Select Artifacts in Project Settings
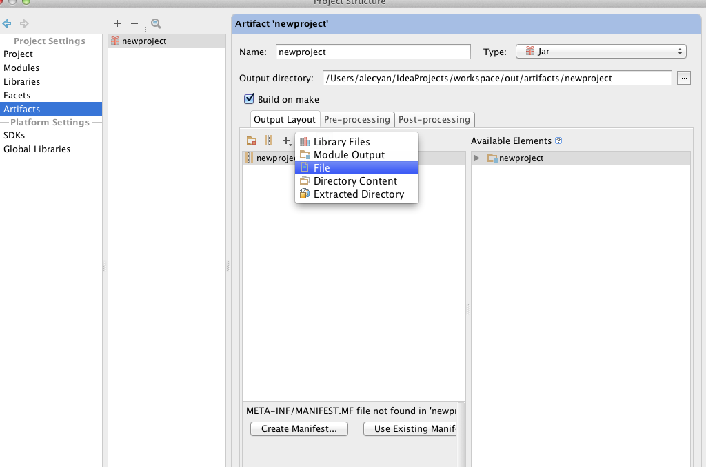 tap(51, 109)
